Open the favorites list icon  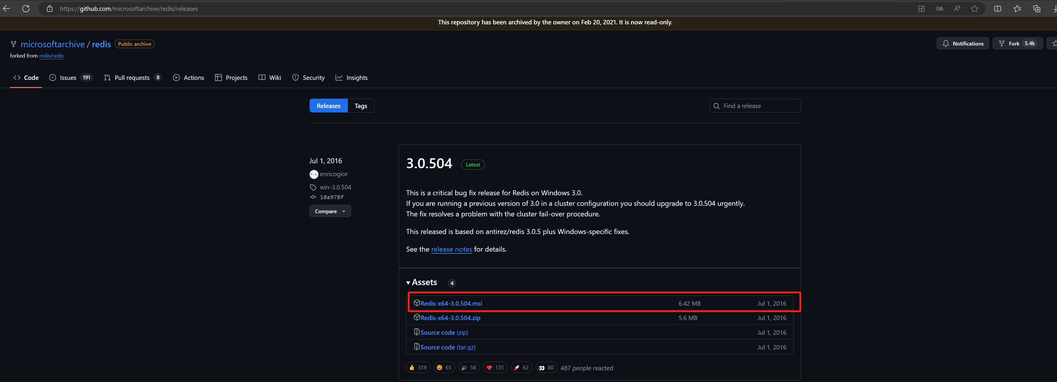[x=1017, y=9]
